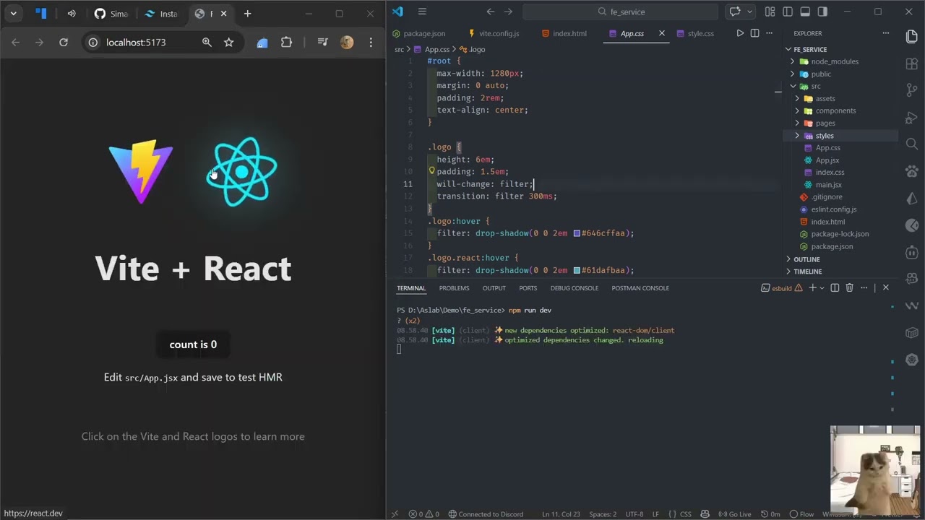Open the POSTMAN CONSOLE panel tab

click(x=640, y=288)
